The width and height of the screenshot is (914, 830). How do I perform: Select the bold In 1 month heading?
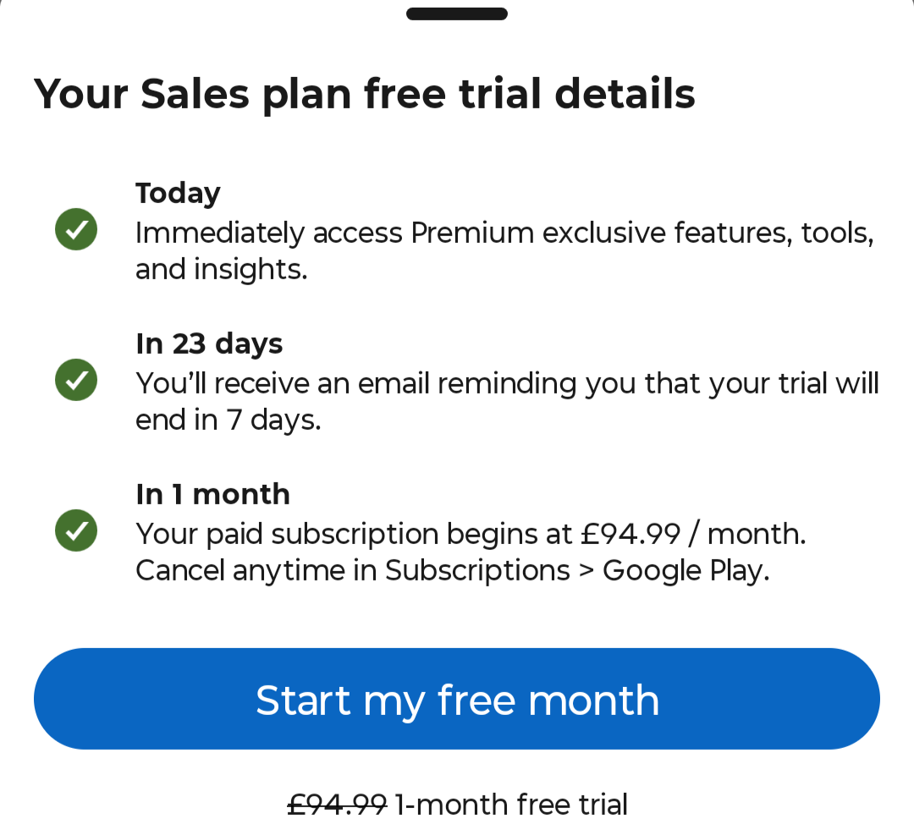pyautogui.click(x=212, y=494)
